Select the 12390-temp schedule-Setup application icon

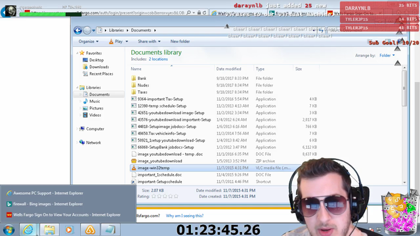coord(134,106)
